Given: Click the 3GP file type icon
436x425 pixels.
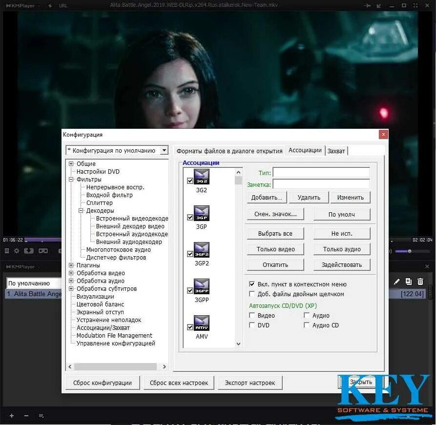Looking at the screenshot, I should pos(201,213).
